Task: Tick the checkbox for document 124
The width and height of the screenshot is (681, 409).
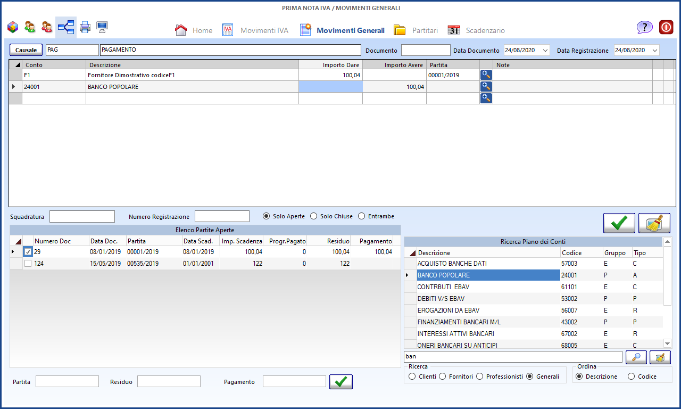Action: click(x=28, y=263)
